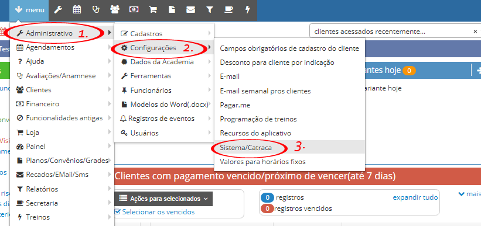Click the filter funnel toolbar icon
The image size is (481, 226).
click(210, 10)
